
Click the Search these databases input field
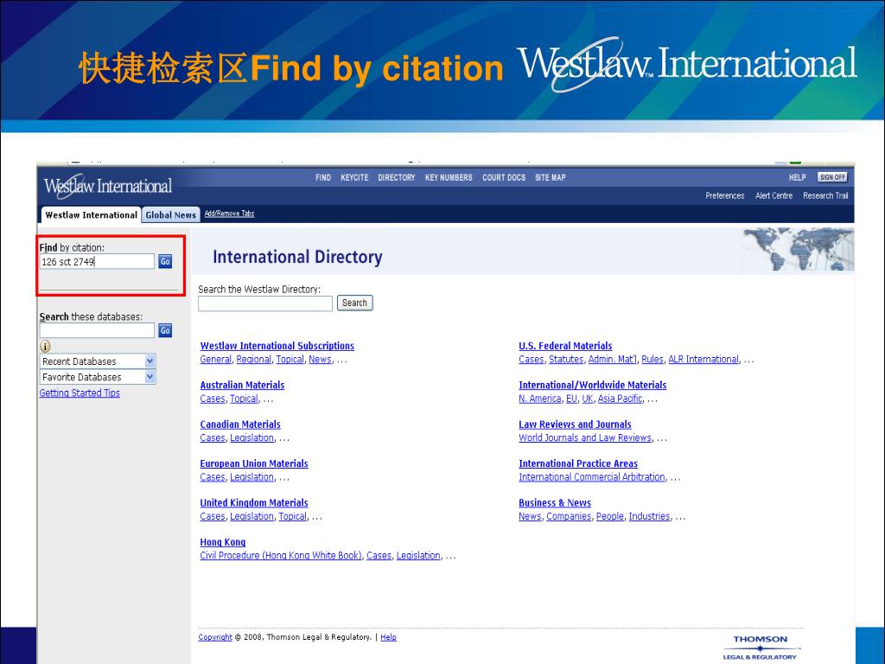pyautogui.click(x=97, y=330)
